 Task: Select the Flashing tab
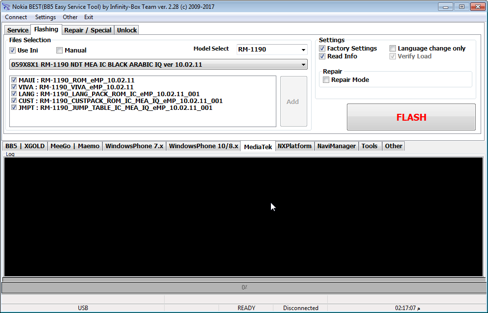pos(46,29)
